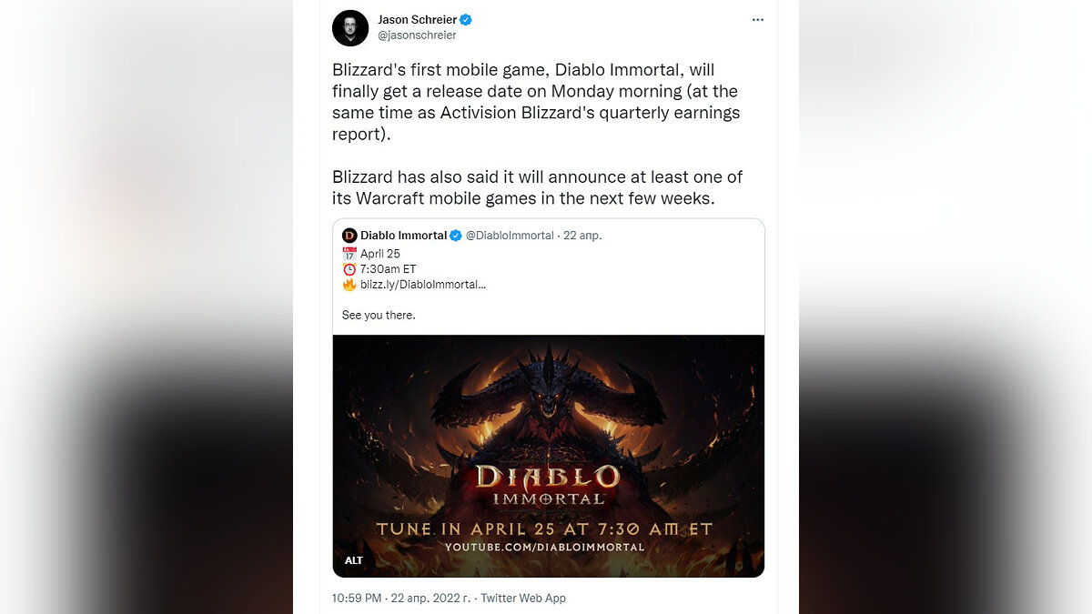Screen dimensions: 1092x614
Task: Click the 'See you there.' quoted tweet text
Action: tap(379, 315)
